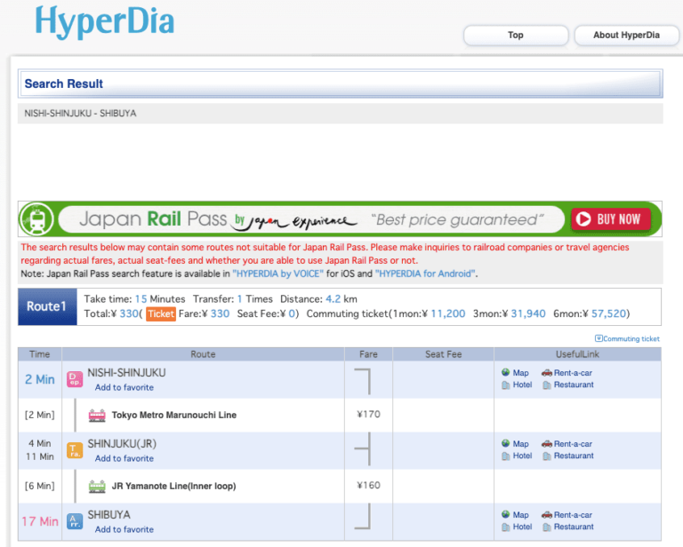This screenshot has width=683, height=547.
Task: Open the HYPERDIA for Android link
Action: [x=425, y=273]
